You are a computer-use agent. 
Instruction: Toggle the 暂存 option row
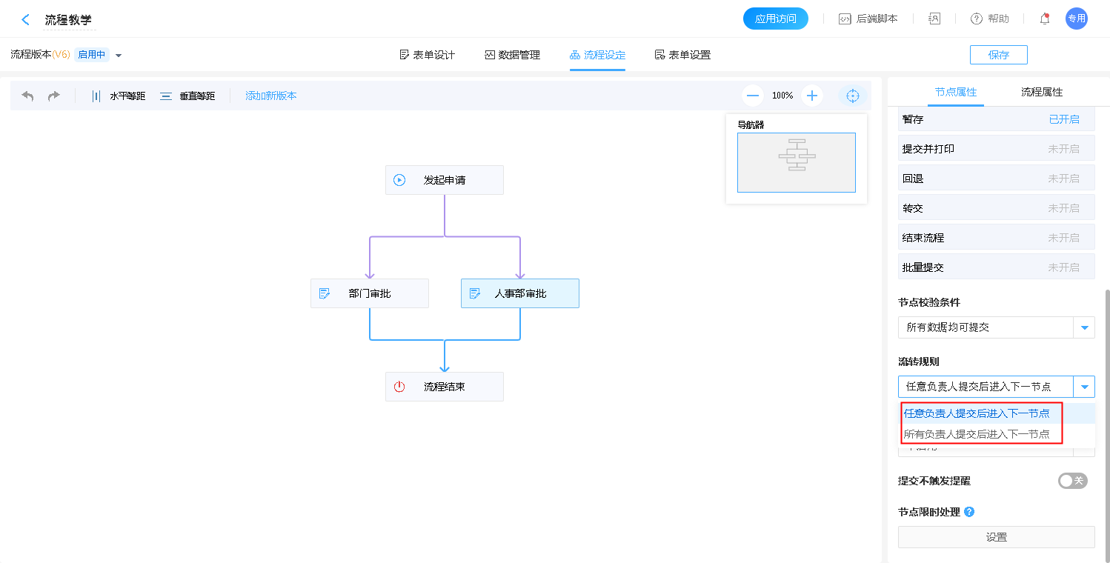(996, 119)
